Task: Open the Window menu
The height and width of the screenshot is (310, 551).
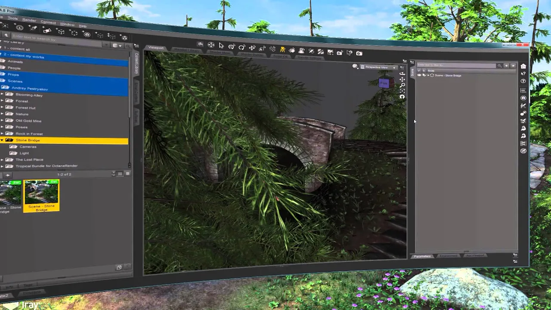Action: tap(67, 24)
